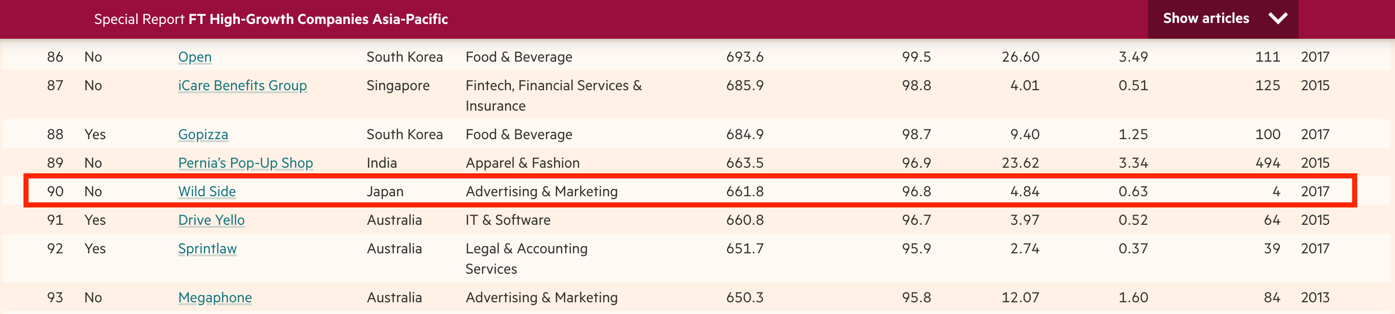This screenshot has width=1395, height=314.
Task: Click the 693.6 growth rate value
Action: 744,57
